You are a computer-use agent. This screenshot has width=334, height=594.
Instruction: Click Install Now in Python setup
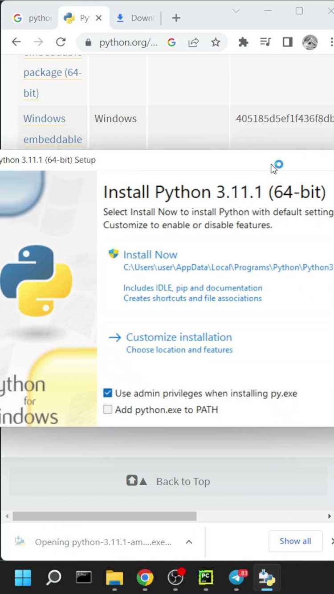pos(150,254)
